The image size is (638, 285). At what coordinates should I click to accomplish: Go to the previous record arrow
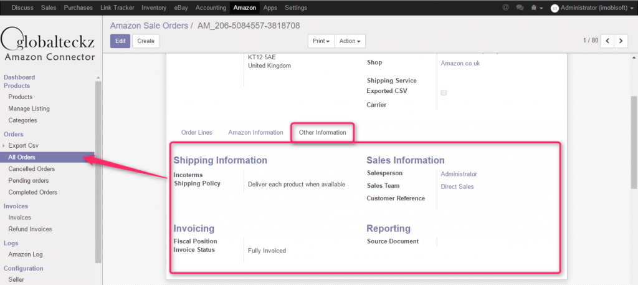(606, 41)
